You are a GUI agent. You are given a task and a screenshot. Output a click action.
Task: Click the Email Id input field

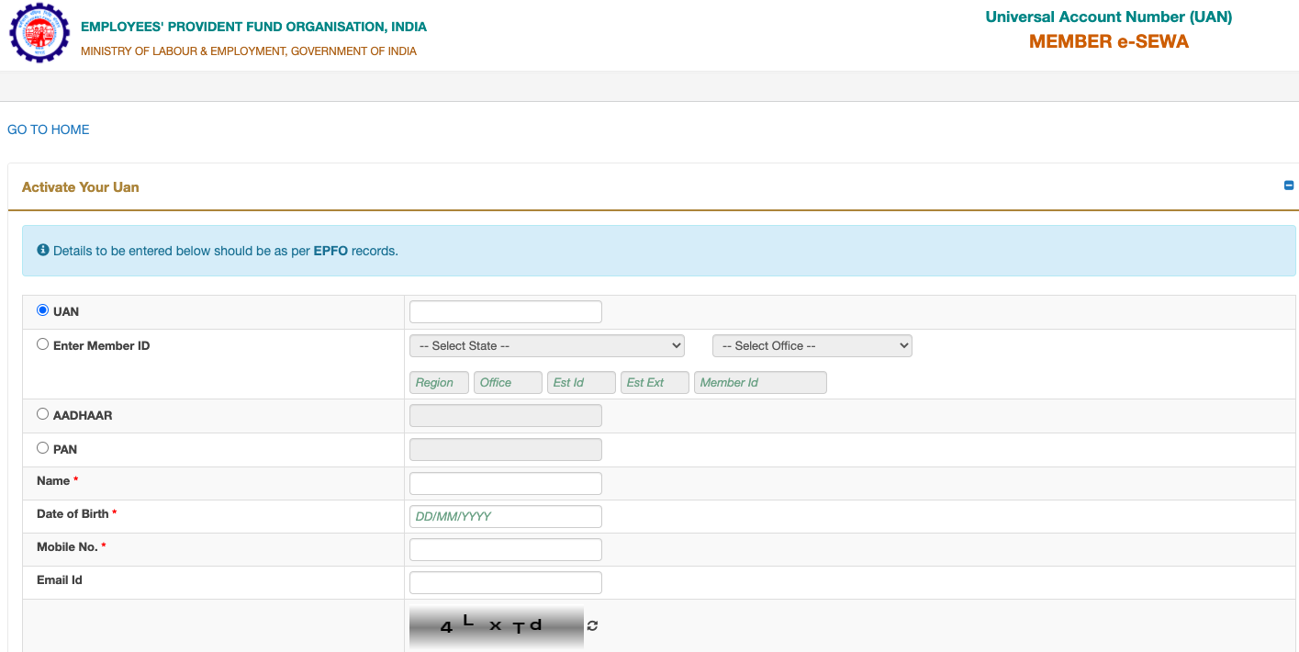click(506, 582)
